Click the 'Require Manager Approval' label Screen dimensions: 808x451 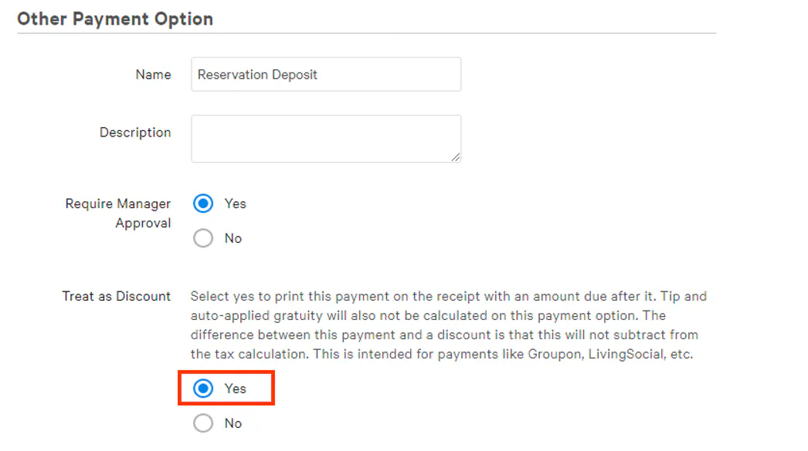pyautogui.click(x=118, y=214)
